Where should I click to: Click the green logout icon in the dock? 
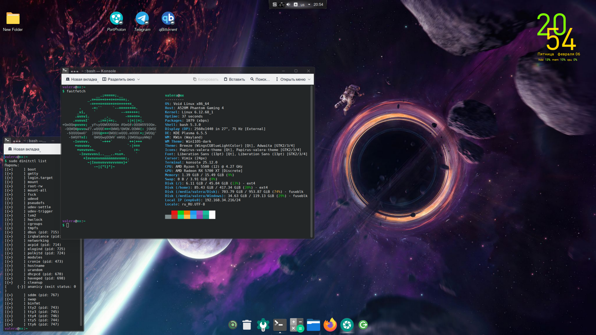[363, 325]
